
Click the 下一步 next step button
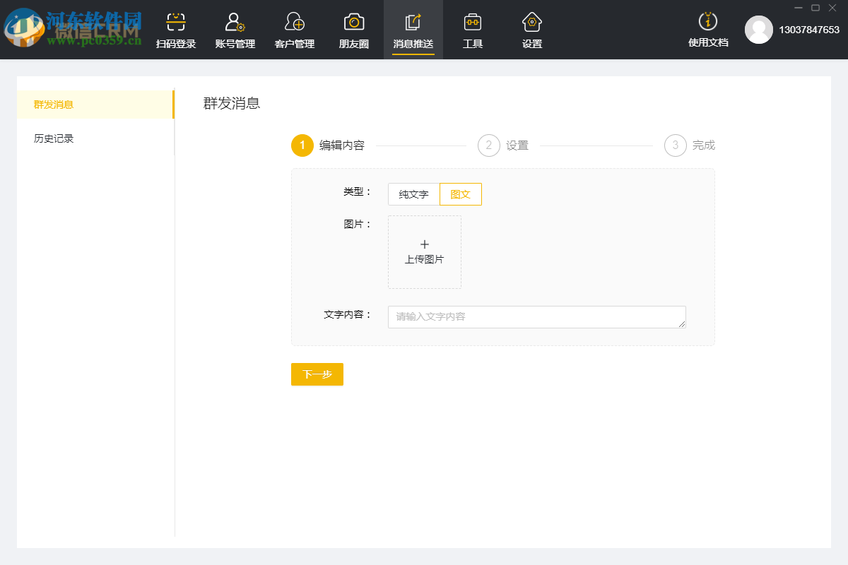(317, 374)
